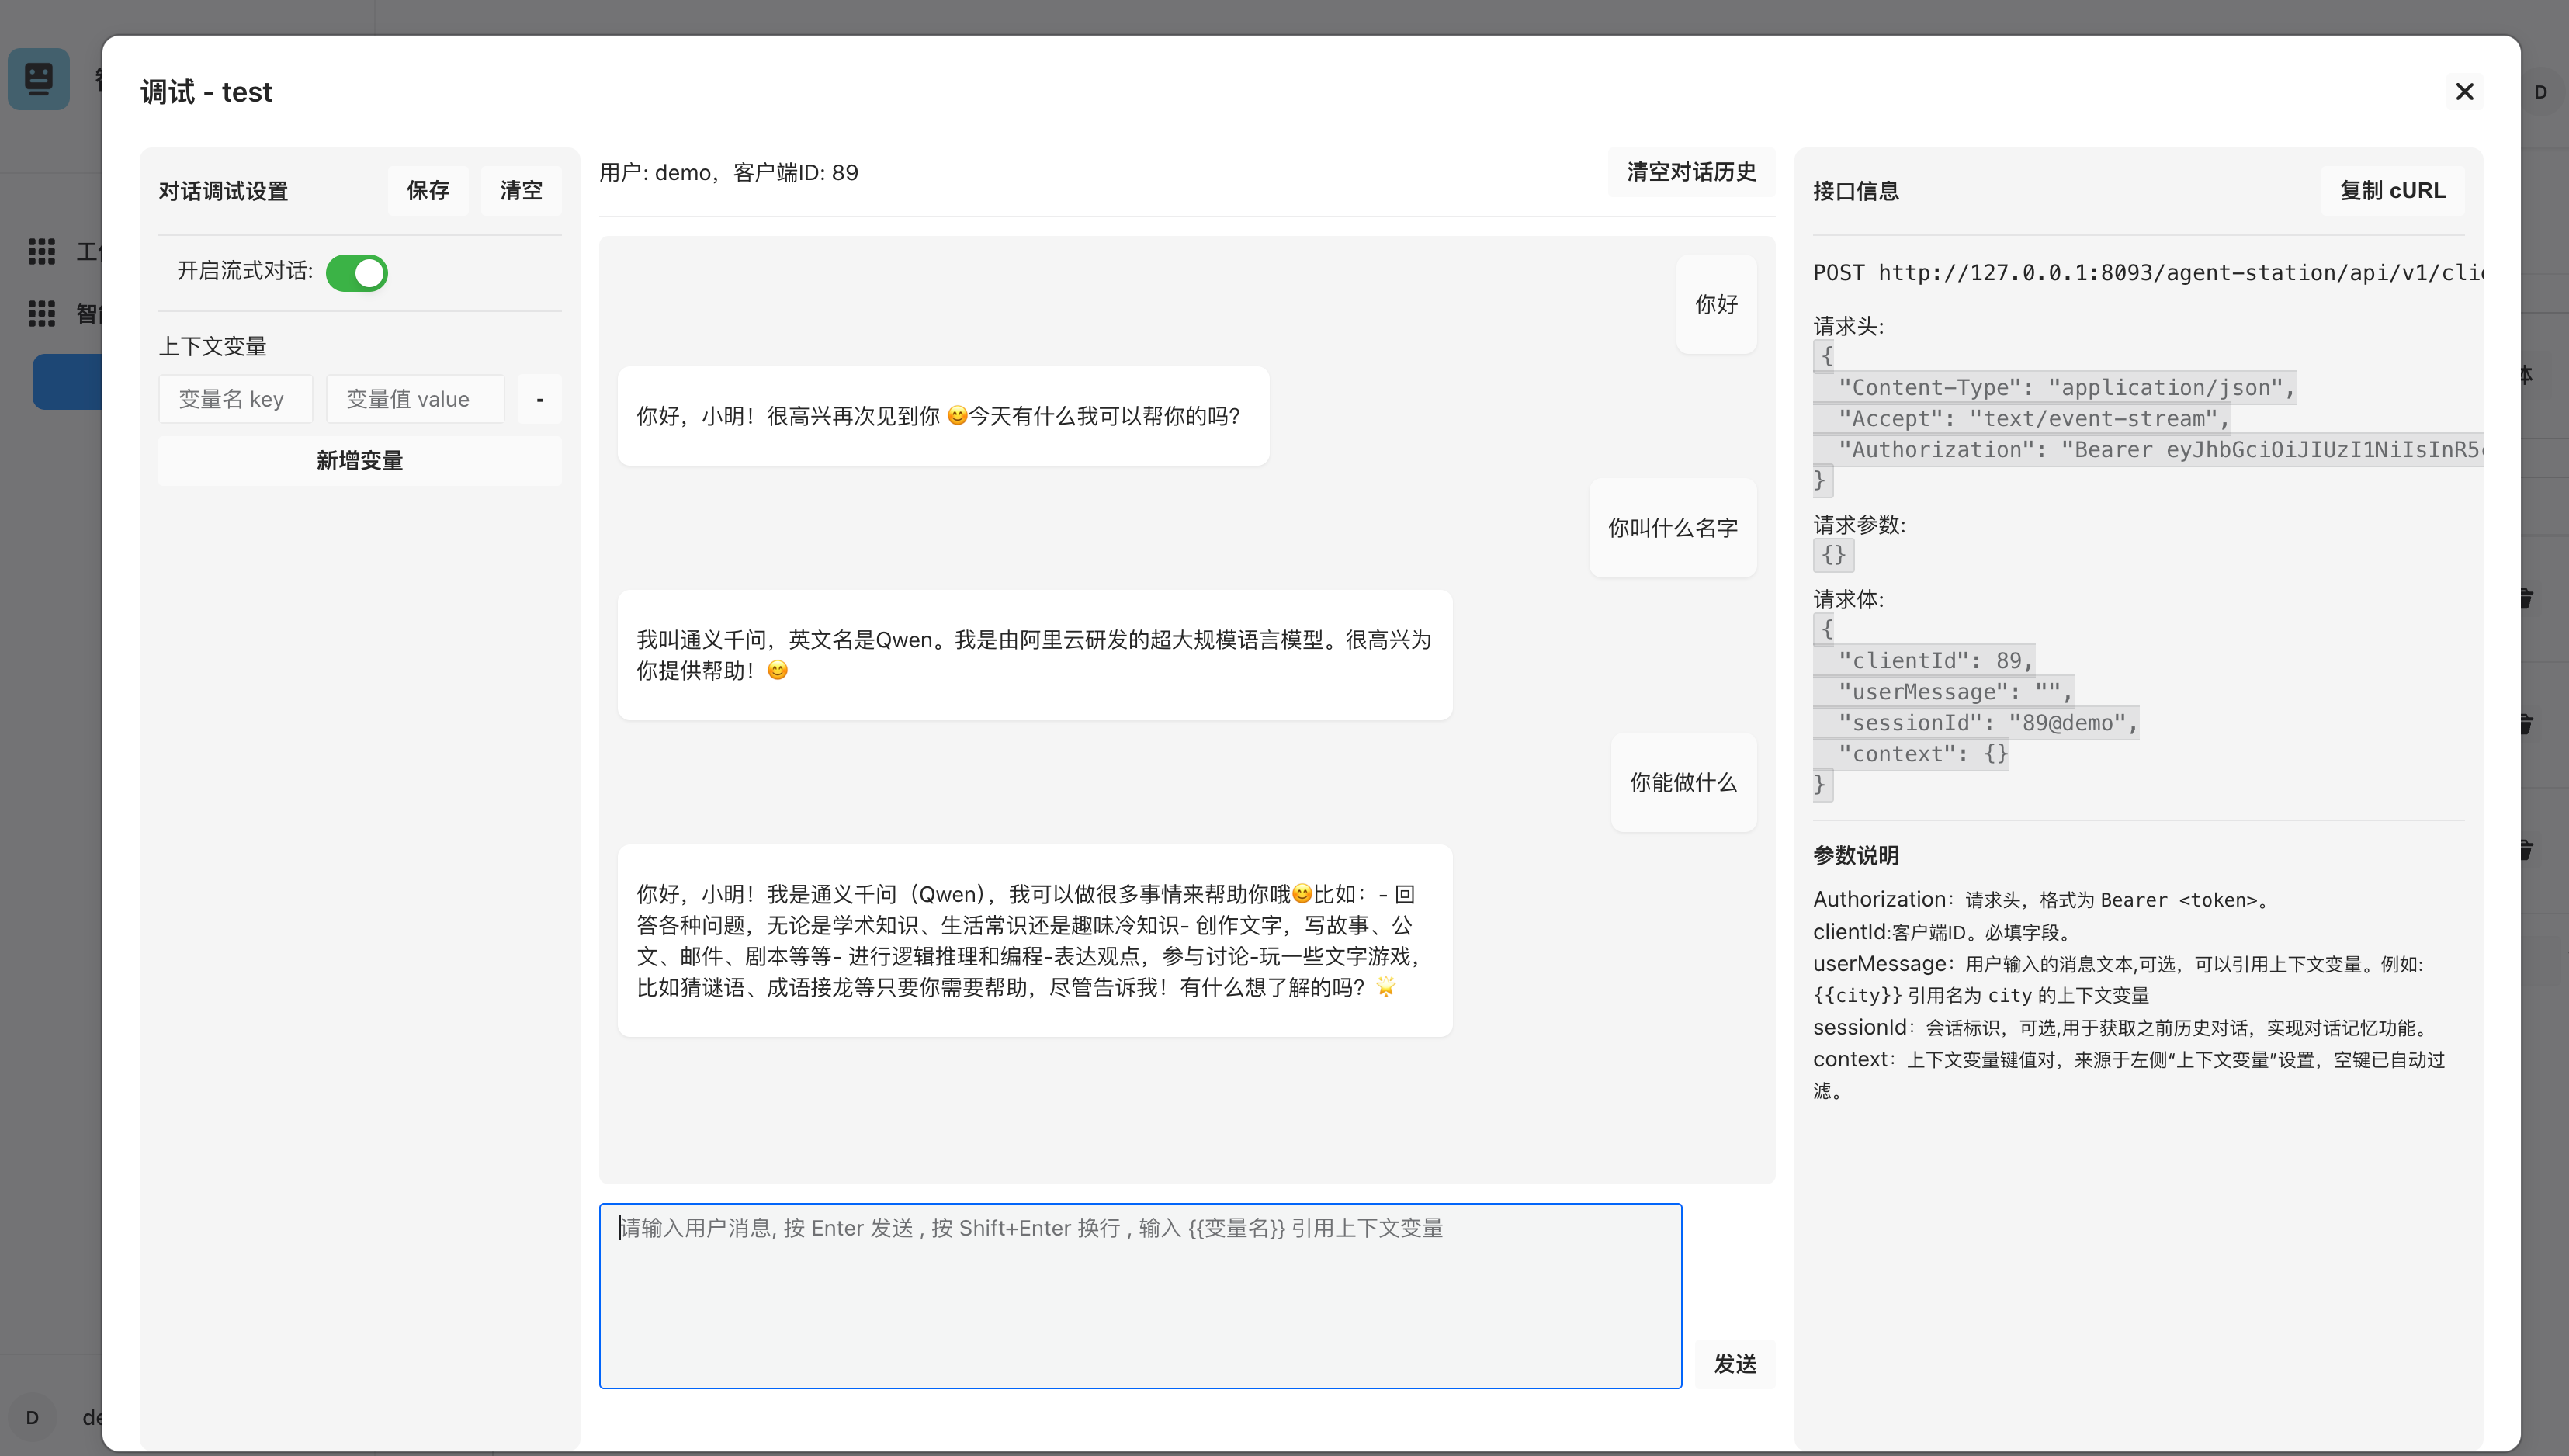The height and width of the screenshot is (1456, 2569).
Task: Click the Authorization header line in request headers
Action: pyautogui.click(x=2150, y=450)
